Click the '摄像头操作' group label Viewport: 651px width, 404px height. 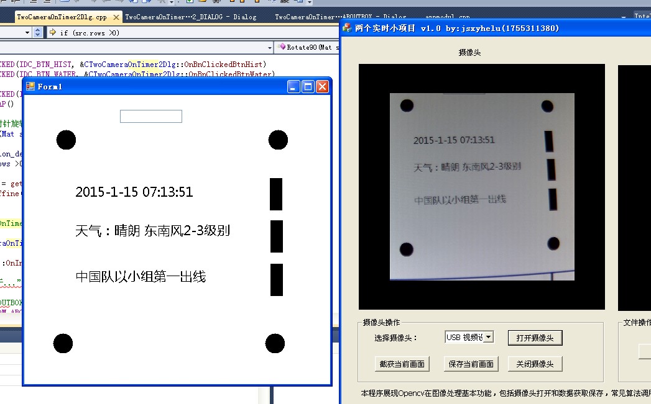pyautogui.click(x=381, y=322)
